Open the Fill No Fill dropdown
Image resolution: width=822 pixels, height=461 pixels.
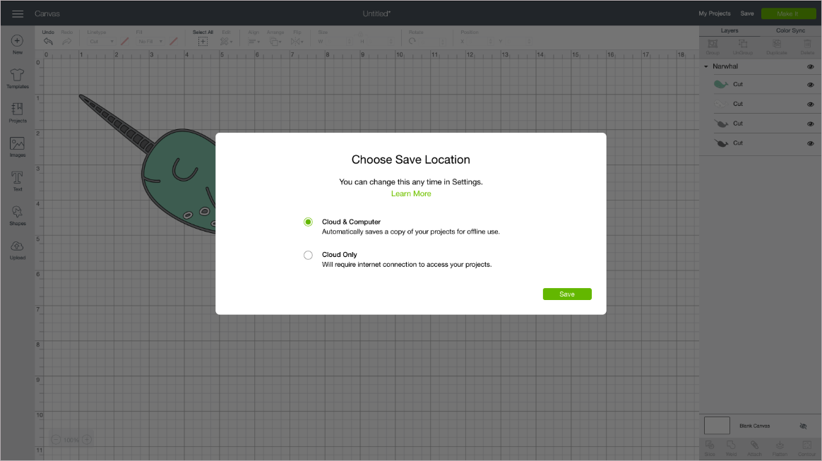tap(149, 41)
